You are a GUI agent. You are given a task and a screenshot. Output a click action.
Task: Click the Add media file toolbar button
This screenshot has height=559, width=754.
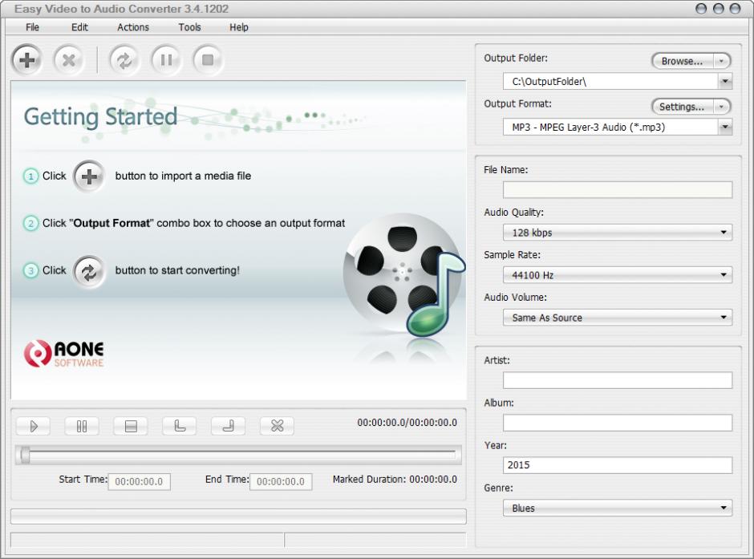click(27, 60)
